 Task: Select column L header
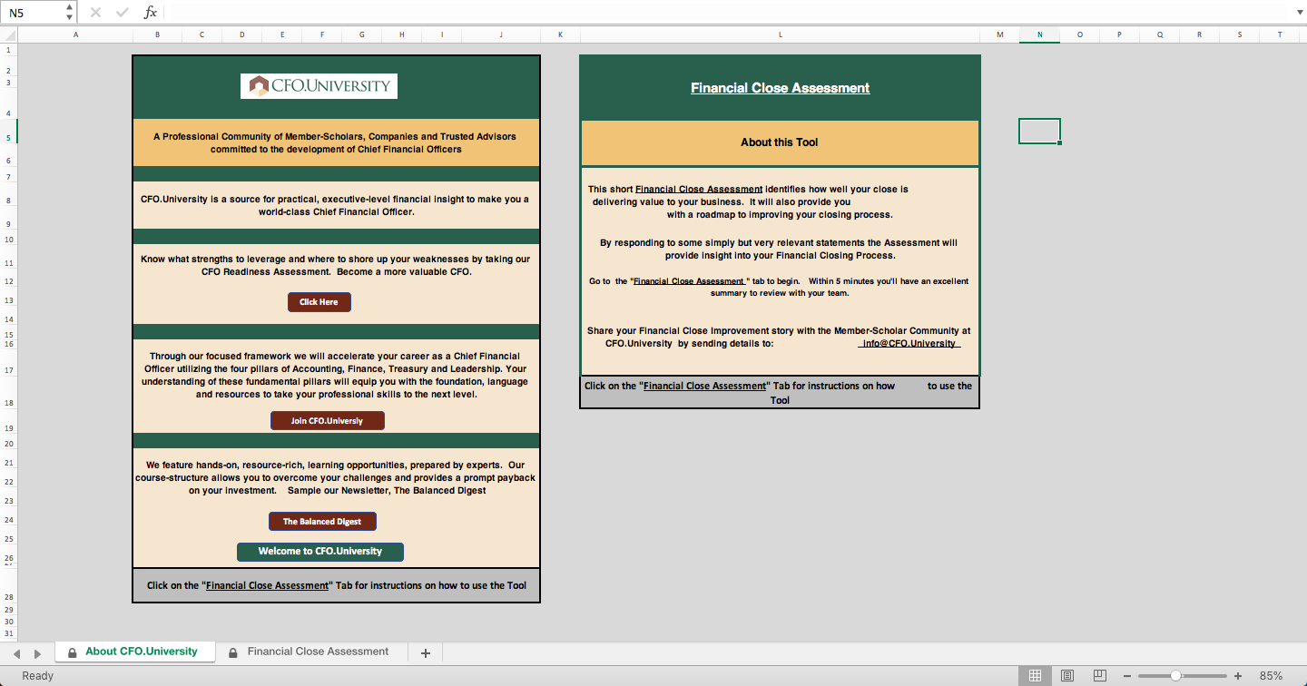[x=780, y=34]
